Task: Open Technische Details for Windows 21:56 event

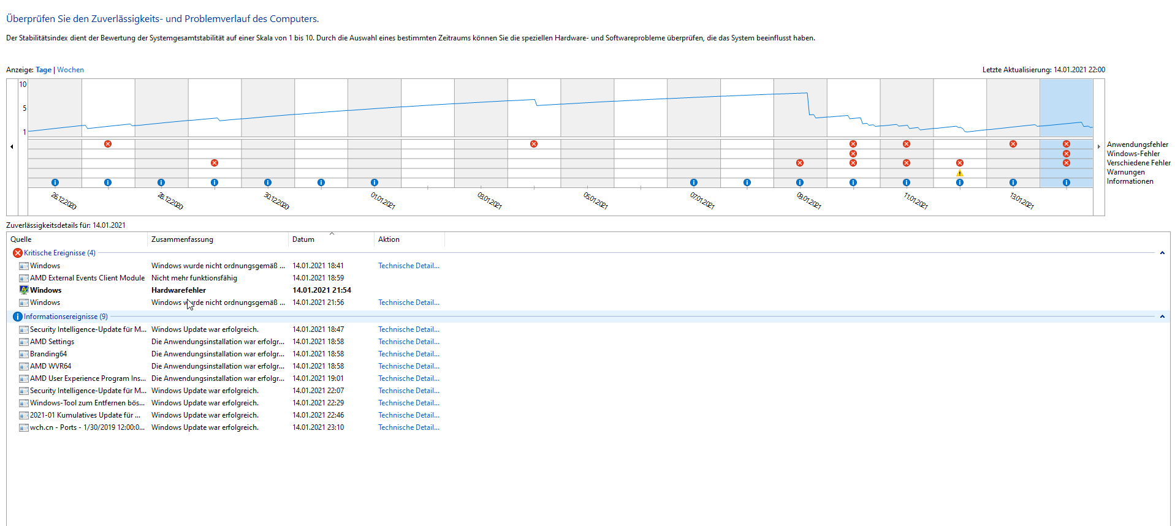Action: click(409, 302)
